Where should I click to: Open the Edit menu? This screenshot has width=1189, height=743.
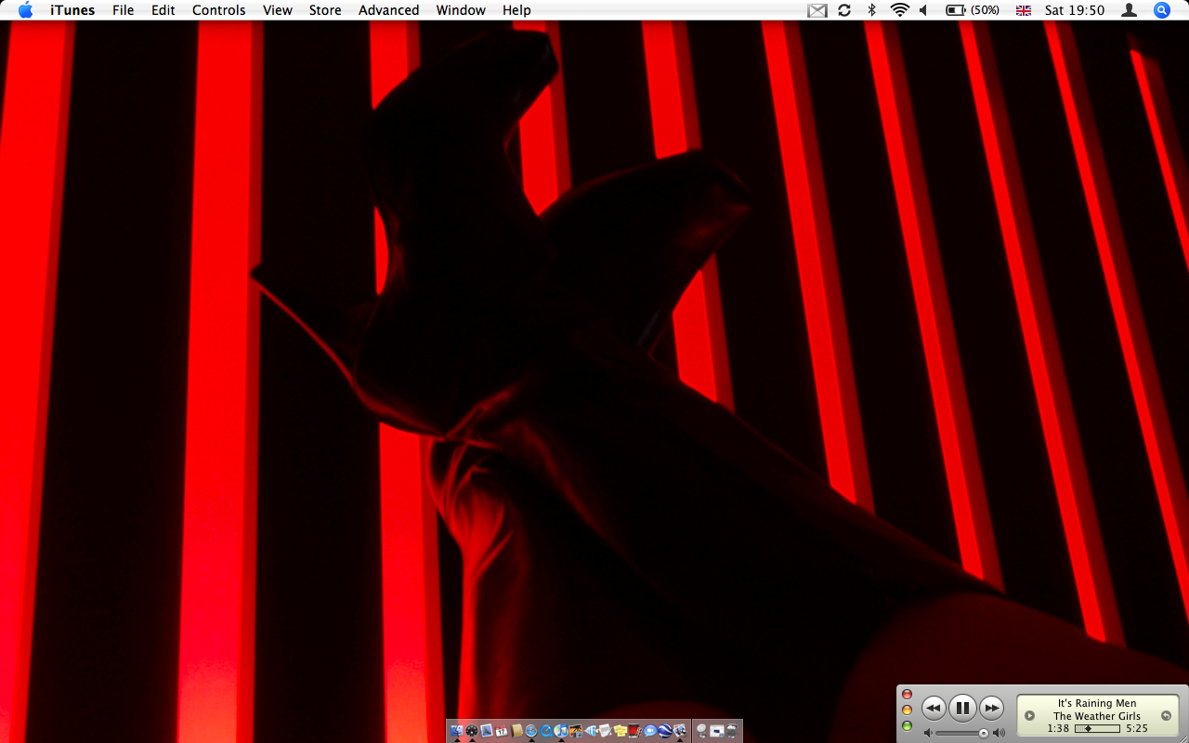coord(163,10)
